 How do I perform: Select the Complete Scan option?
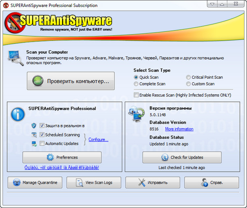pyautogui.click(x=136, y=84)
